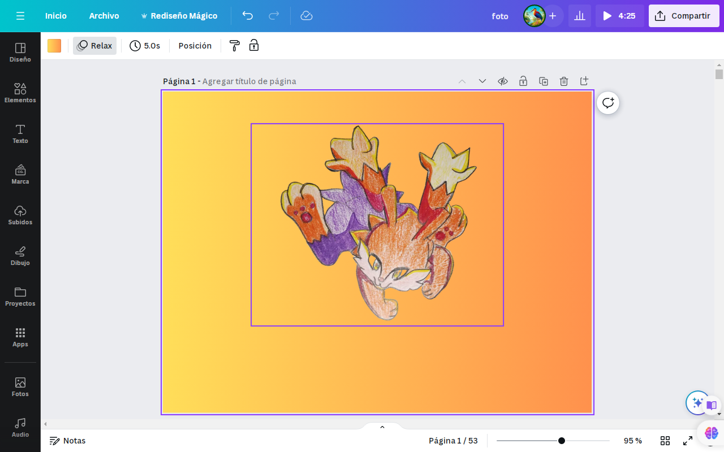Play presentation 4:25 button
This screenshot has height=452, width=724.
(619, 16)
